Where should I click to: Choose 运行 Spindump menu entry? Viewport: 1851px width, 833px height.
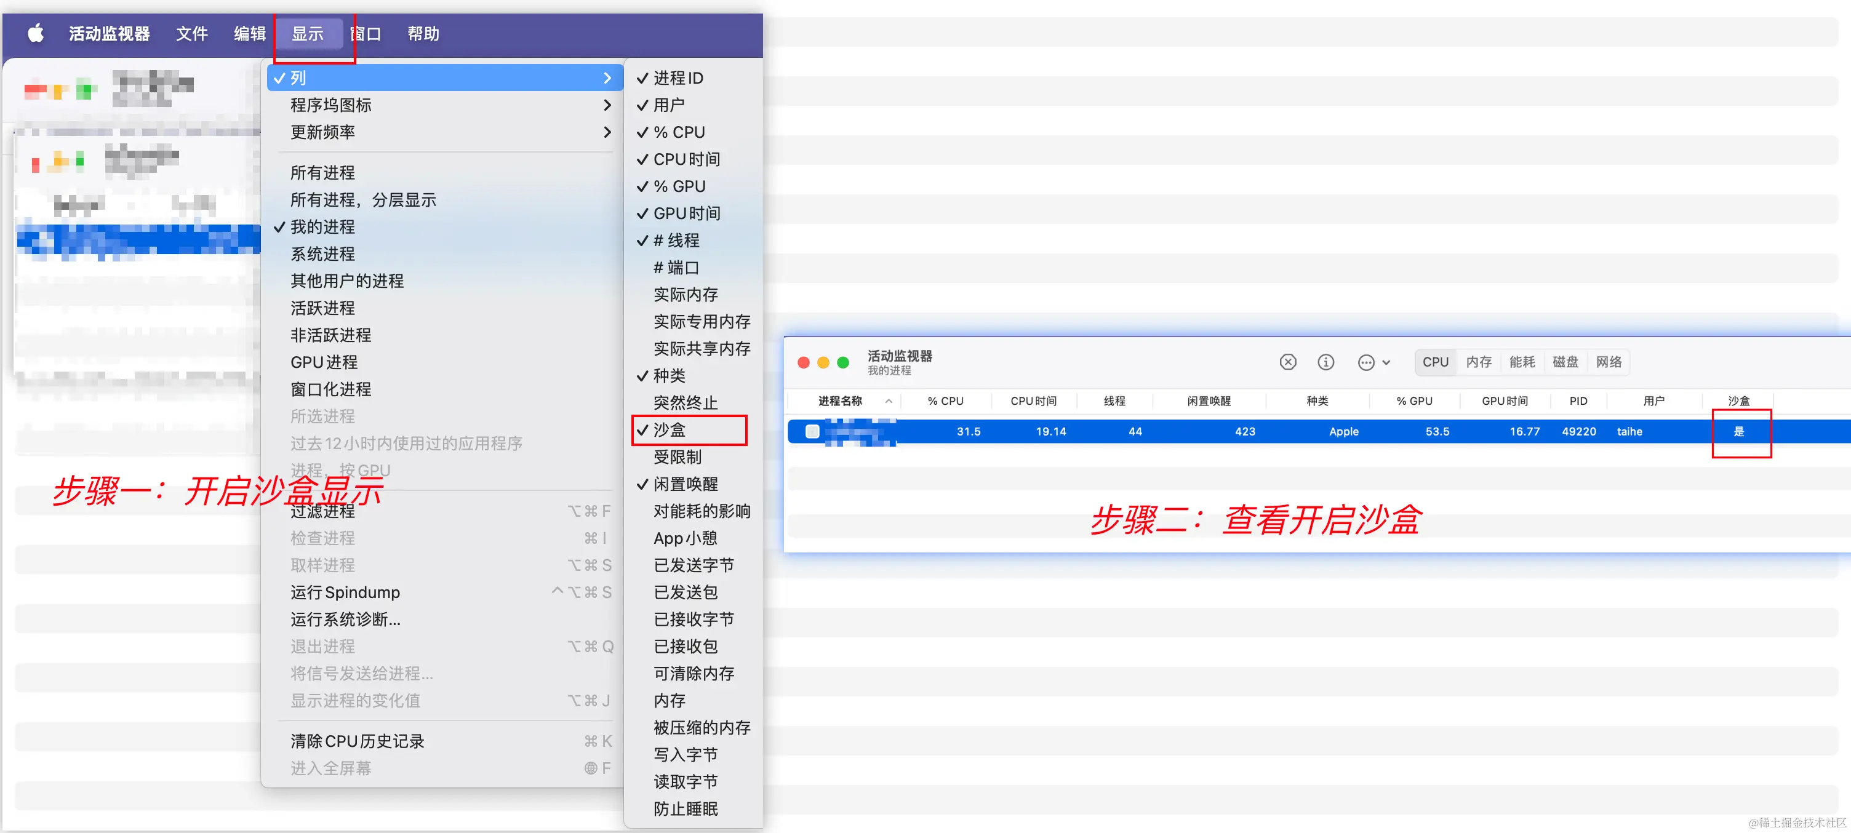pyautogui.click(x=345, y=592)
